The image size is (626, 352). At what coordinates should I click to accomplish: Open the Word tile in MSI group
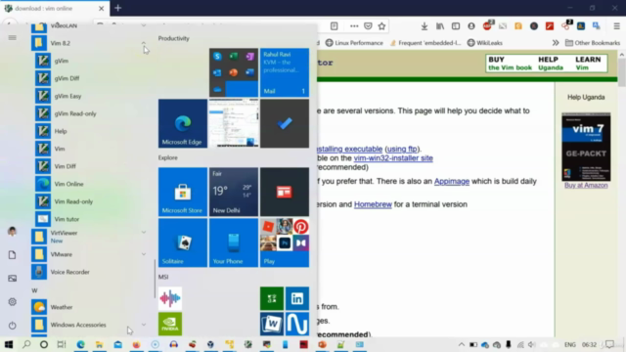(x=272, y=324)
